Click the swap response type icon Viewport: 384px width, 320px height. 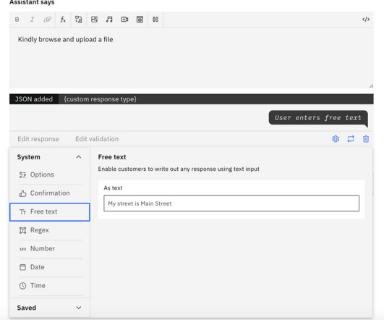coord(351,139)
